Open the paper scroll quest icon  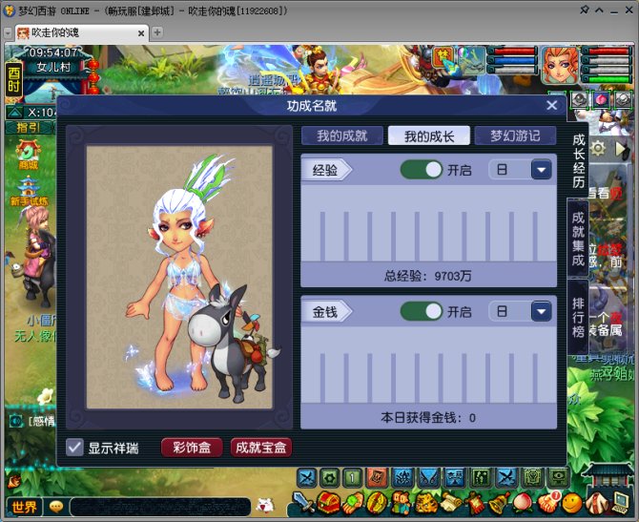(x=450, y=503)
